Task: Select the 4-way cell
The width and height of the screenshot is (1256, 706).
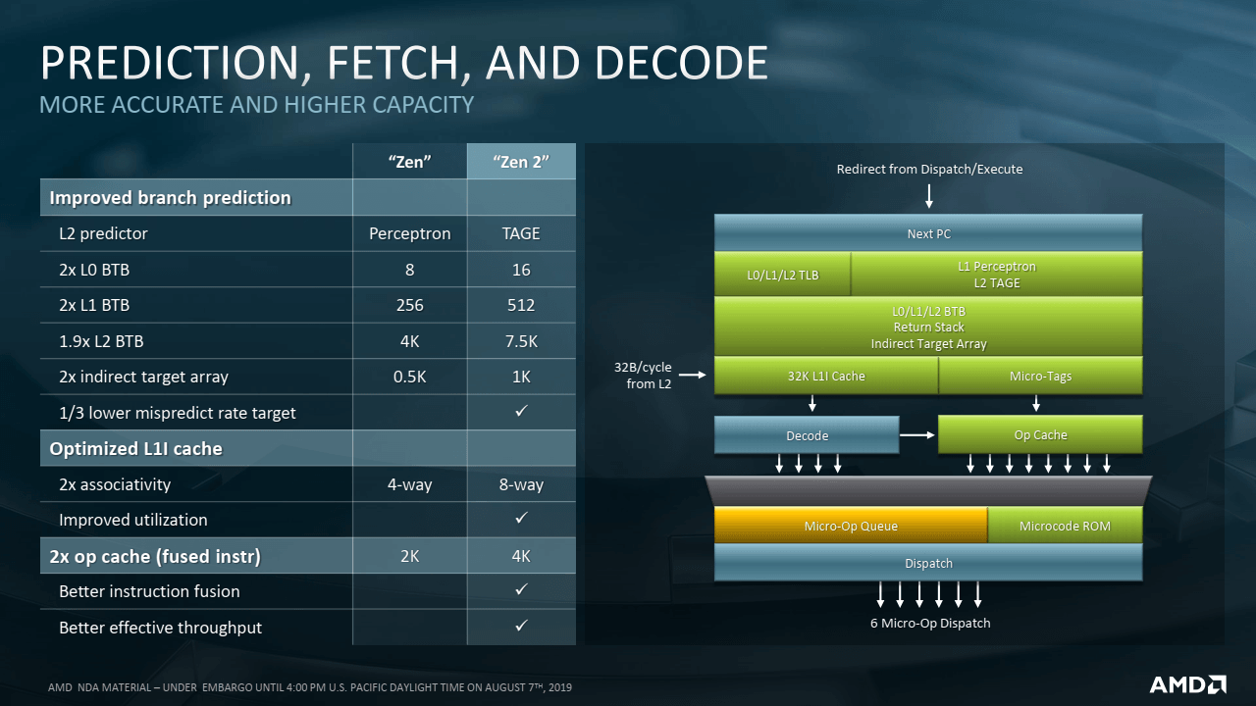Action: [410, 484]
